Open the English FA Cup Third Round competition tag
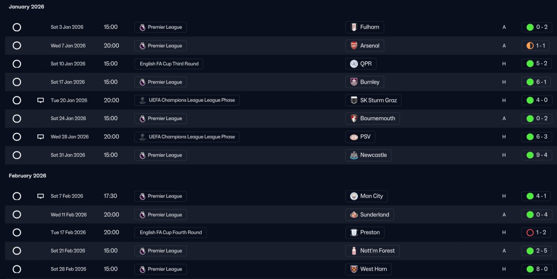The height and width of the screenshot is (279, 557). click(169, 64)
